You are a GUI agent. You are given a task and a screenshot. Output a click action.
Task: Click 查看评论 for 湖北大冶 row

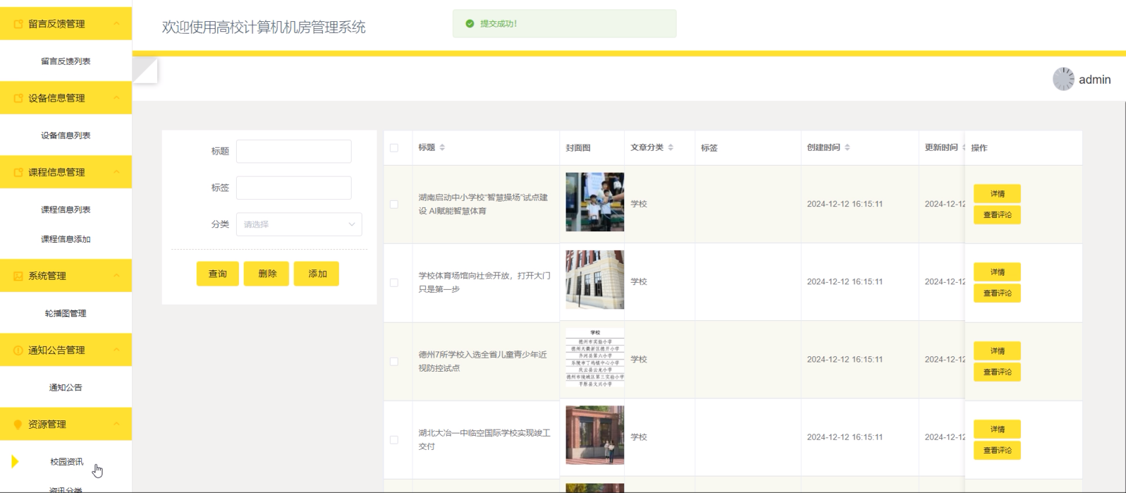997,451
